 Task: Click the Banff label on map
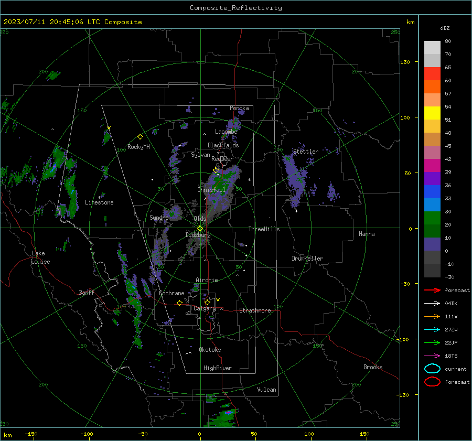(87, 292)
